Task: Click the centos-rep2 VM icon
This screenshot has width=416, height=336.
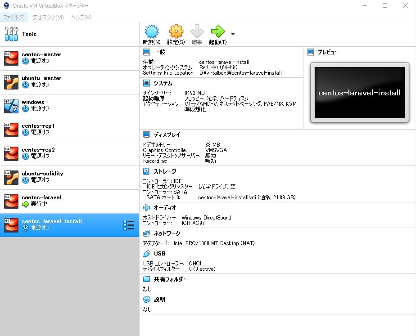Action: click(11, 154)
